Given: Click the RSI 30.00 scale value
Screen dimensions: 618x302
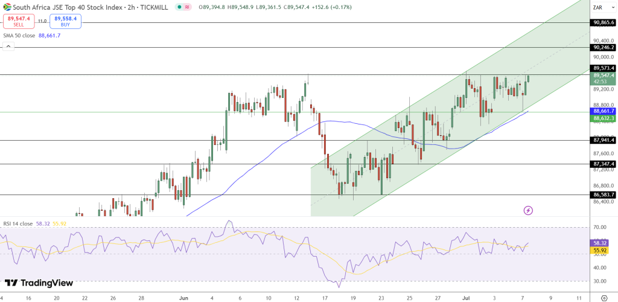Looking at the screenshot, I should tap(600, 281).
